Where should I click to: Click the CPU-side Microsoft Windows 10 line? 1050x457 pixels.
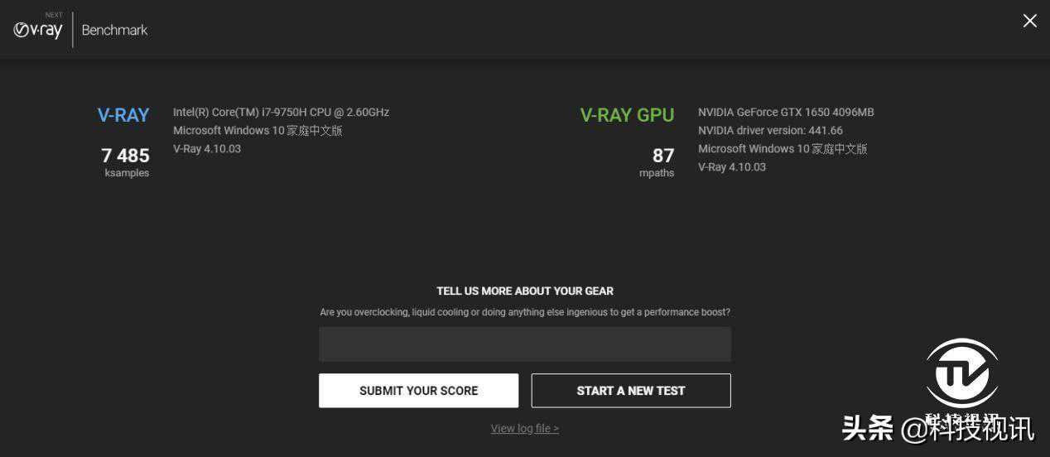[x=258, y=130]
